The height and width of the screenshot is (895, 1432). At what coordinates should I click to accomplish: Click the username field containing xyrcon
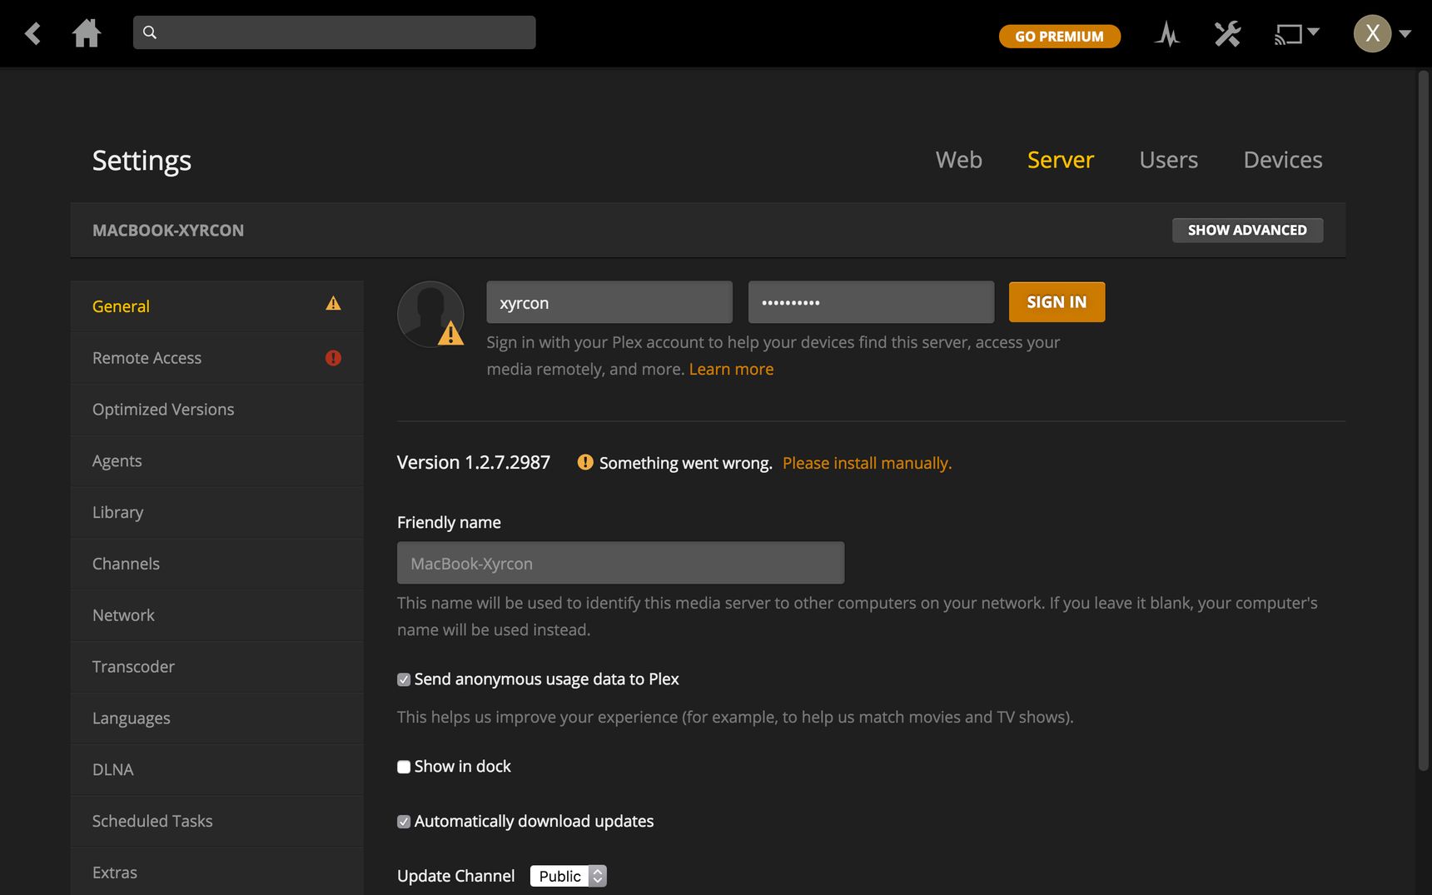click(x=609, y=302)
